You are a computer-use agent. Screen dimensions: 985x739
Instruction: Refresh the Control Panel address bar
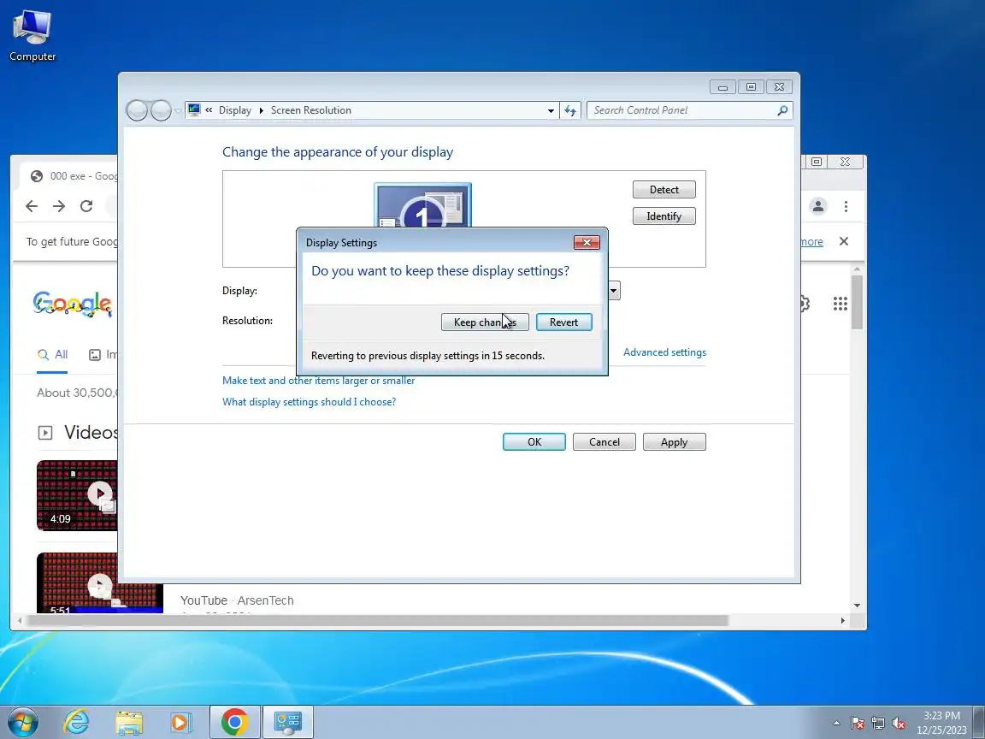tap(569, 110)
